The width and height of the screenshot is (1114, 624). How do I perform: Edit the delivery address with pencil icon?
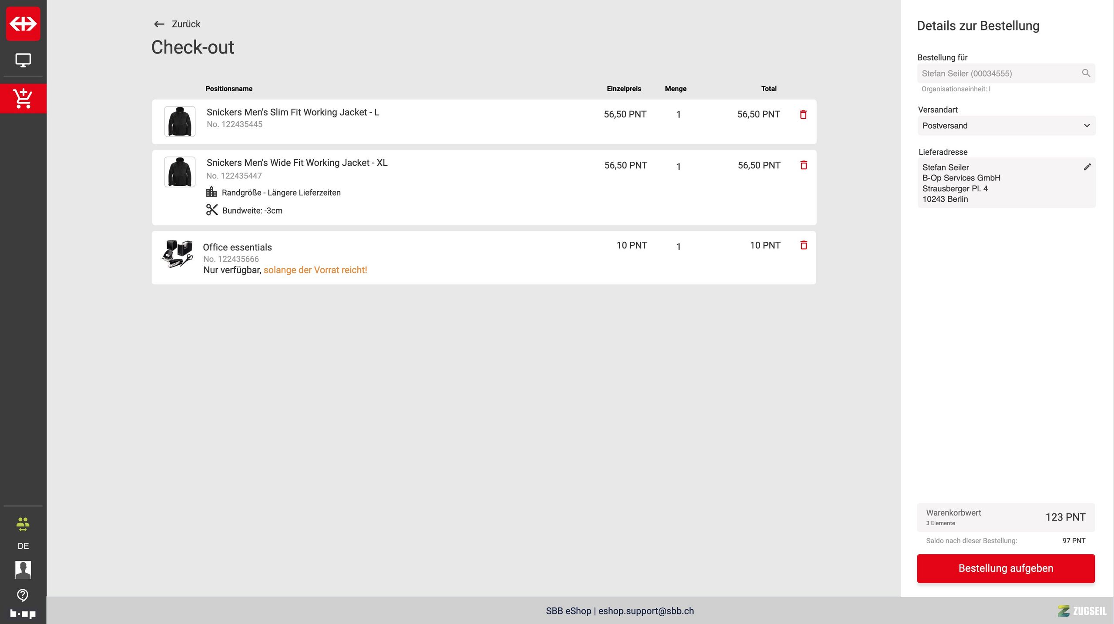pos(1087,167)
